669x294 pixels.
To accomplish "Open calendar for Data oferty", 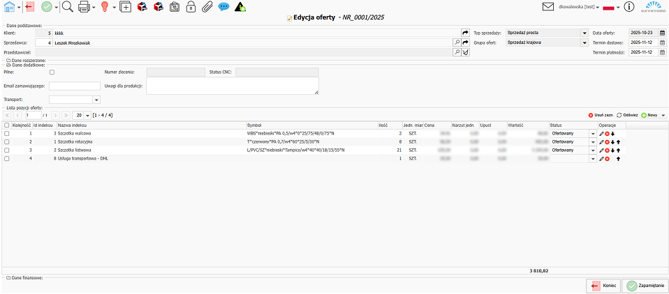I will click(662, 33).
